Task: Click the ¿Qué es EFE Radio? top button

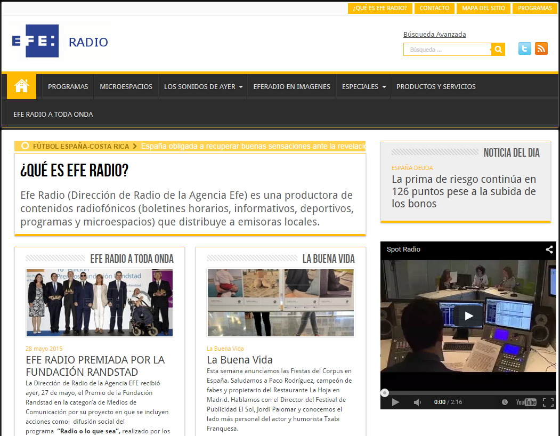Action: tap(380, 8)
